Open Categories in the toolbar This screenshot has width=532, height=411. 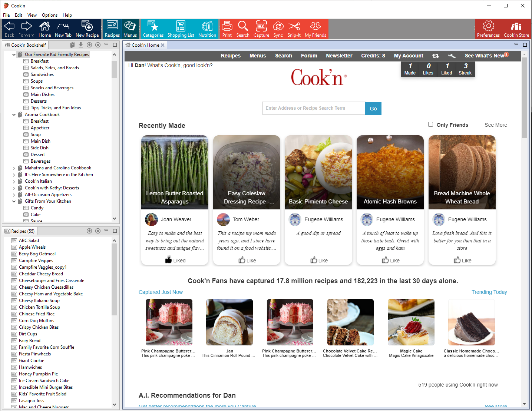click(x=153, y=29)
